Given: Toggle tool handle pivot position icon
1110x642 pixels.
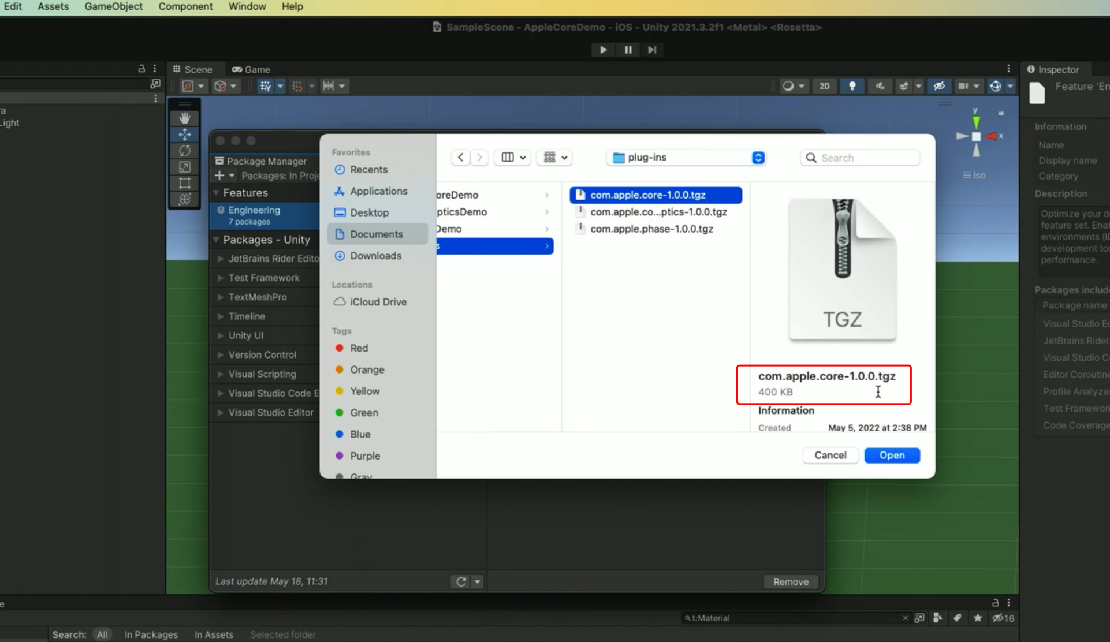Looking at the screenshot, I should (x=188, y=86).
